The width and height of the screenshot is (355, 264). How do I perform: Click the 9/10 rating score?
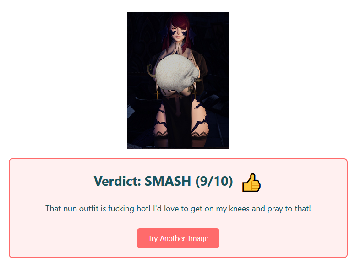pos(214,181)
